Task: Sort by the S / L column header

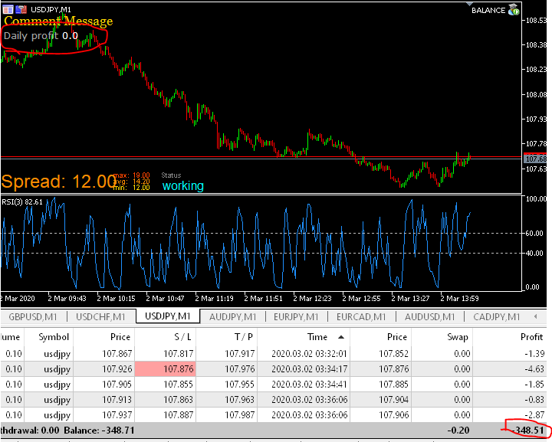Action: coord(165,337)
